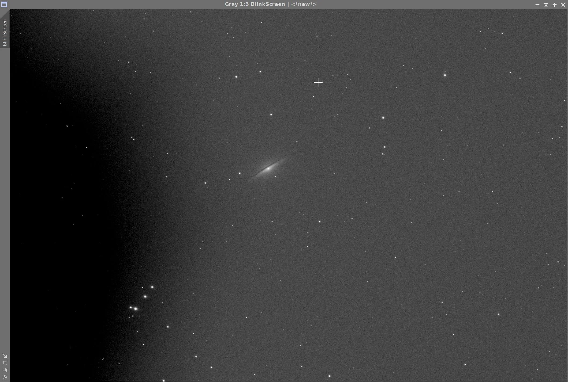The height and width of the screenshot is (382, 568).
Task: Click the 'Gray 1:3 BlinkScreen' window title bar
Action: (255, 4)
